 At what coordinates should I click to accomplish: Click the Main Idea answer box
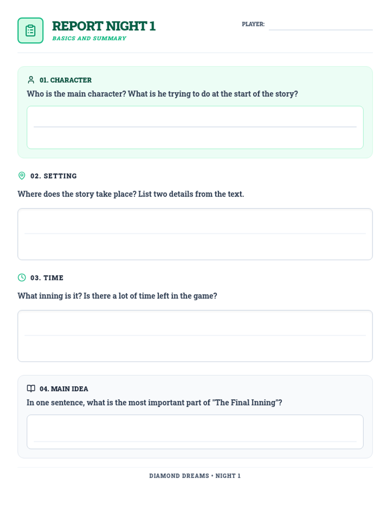coord(195,432)
